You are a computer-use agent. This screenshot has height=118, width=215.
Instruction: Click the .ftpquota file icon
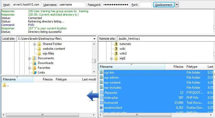101,92
